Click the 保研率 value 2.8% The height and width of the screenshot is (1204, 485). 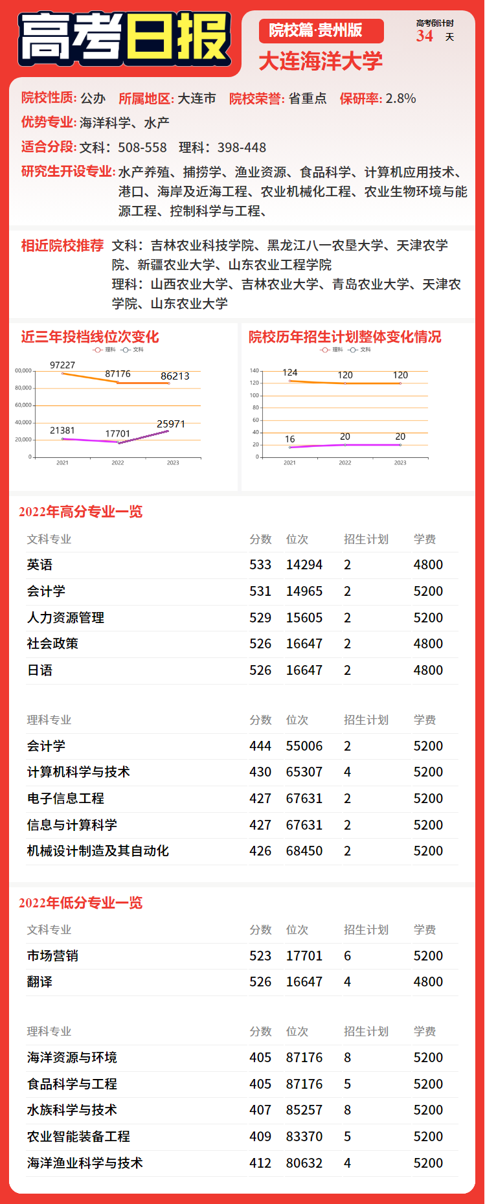(x=401, y=98)
